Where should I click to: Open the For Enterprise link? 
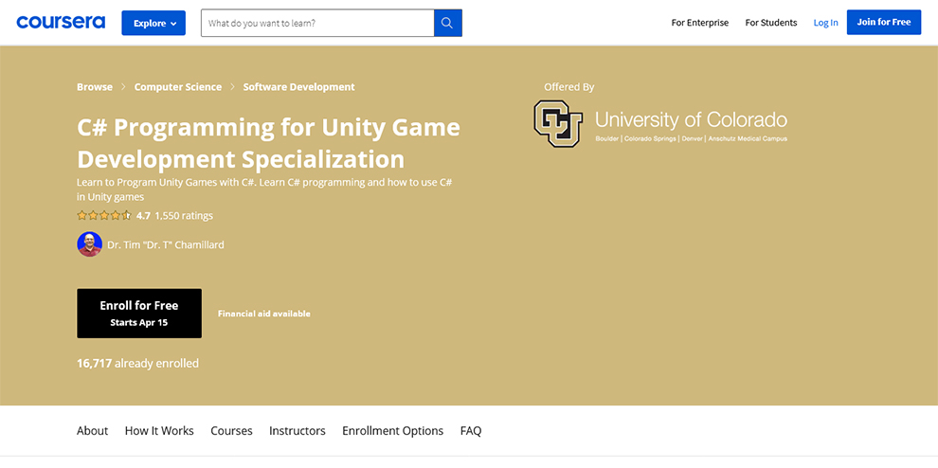tap(700, 23)
